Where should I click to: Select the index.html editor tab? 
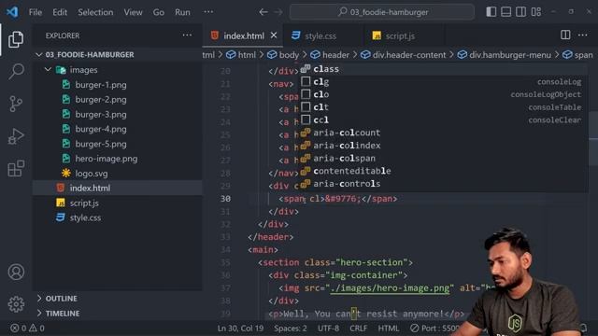pyautogui.click(x=243, y=35)
